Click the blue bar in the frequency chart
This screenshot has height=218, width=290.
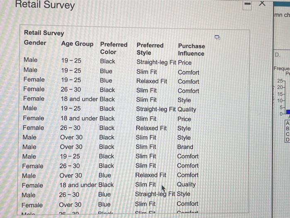coord(288,112)
